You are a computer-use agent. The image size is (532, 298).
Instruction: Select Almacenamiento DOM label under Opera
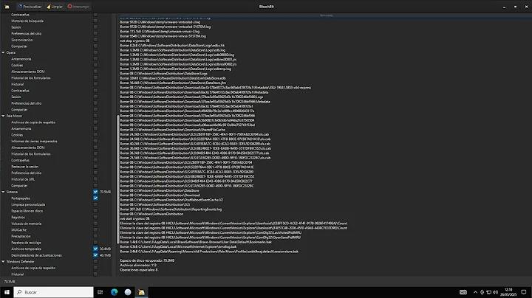(28, 72)
